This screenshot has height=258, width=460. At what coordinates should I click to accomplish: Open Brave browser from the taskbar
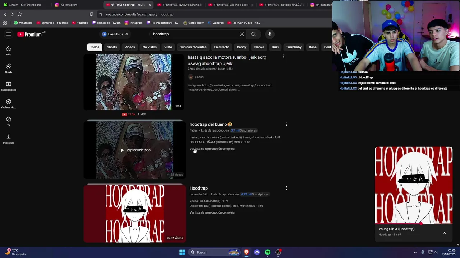point(246,252)
